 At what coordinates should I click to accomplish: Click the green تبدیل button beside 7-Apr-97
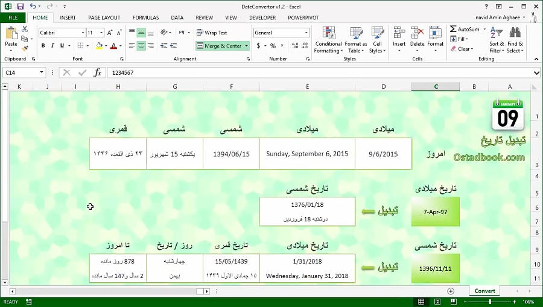point(380,210)
